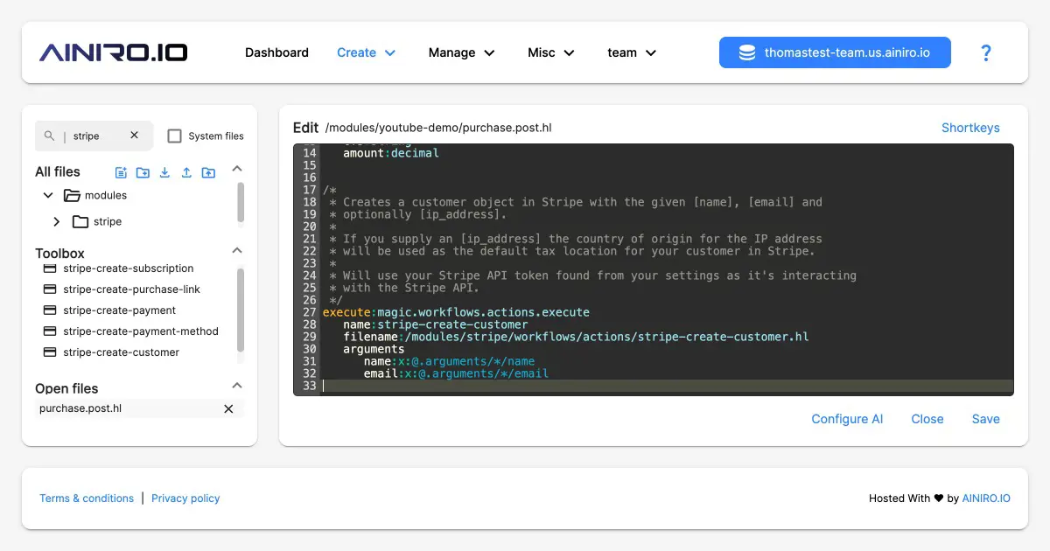Open the help question mark

point(986,52)
